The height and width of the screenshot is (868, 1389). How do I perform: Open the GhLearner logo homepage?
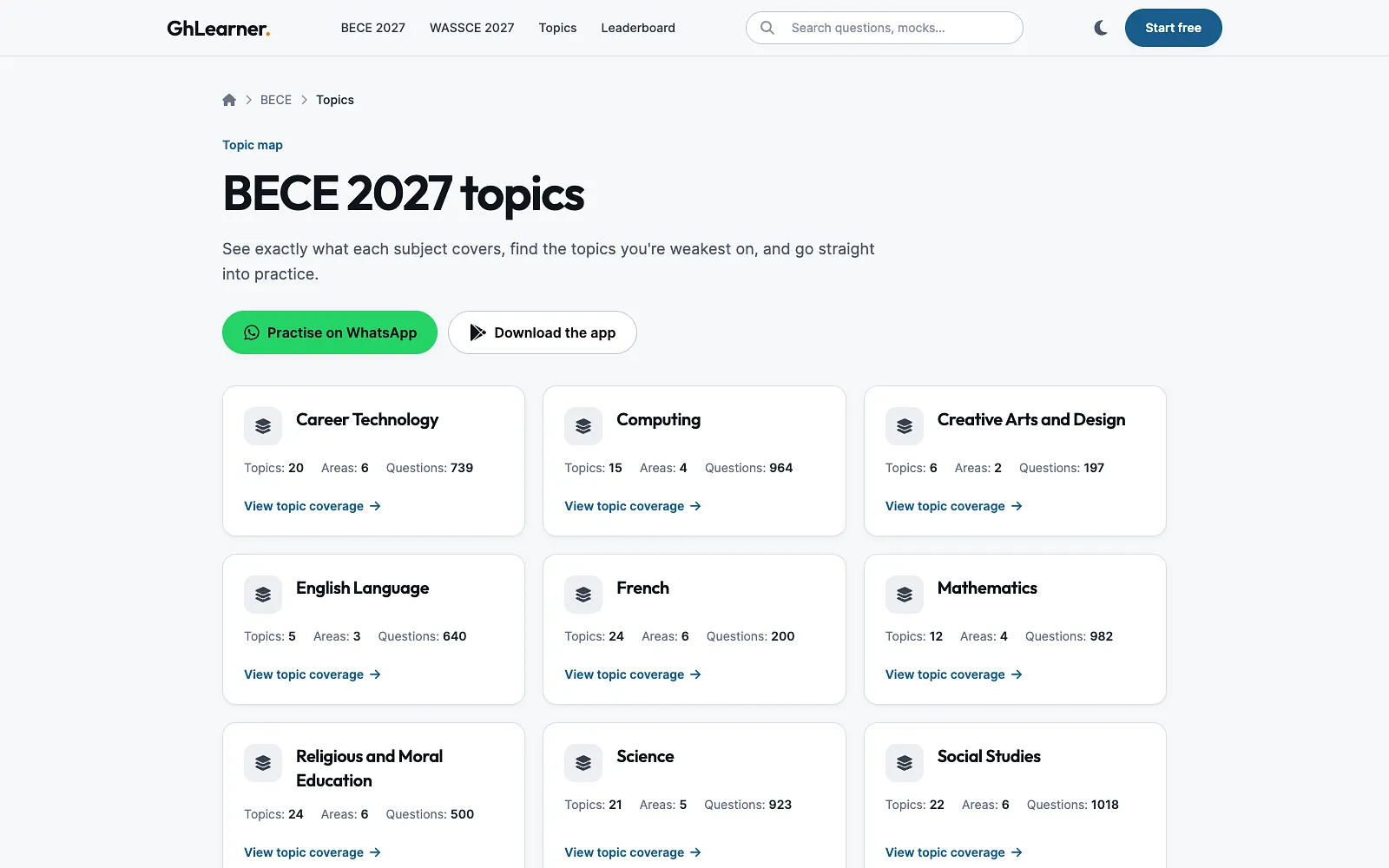pos(219,28)
